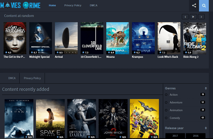Open the Ride Along 2 poster
The width and height of the screenshot is (213, 139).
coord(195,38)
